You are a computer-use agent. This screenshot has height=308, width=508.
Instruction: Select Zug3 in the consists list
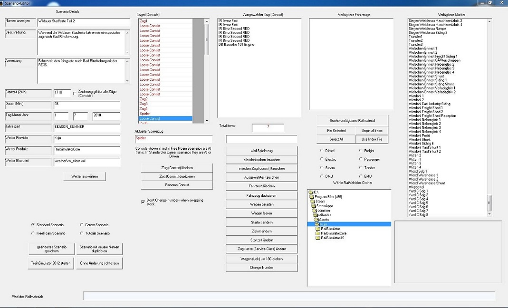click(144, 104)
